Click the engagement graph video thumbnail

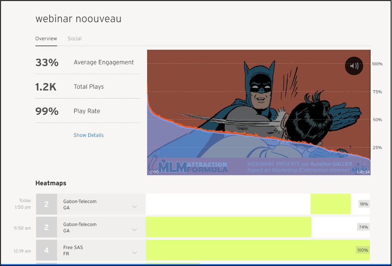(259, 112)
